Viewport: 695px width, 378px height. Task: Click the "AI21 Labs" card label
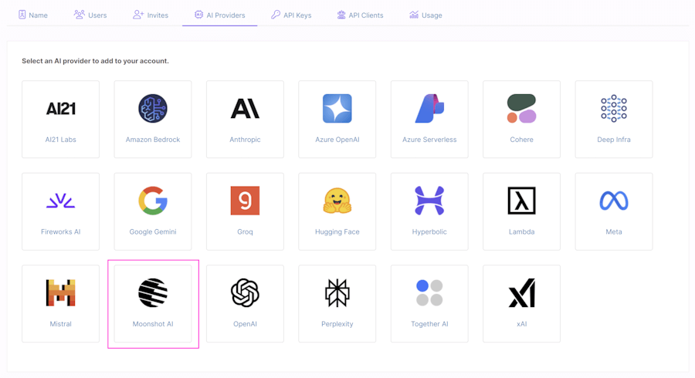(x=61, y=140)
